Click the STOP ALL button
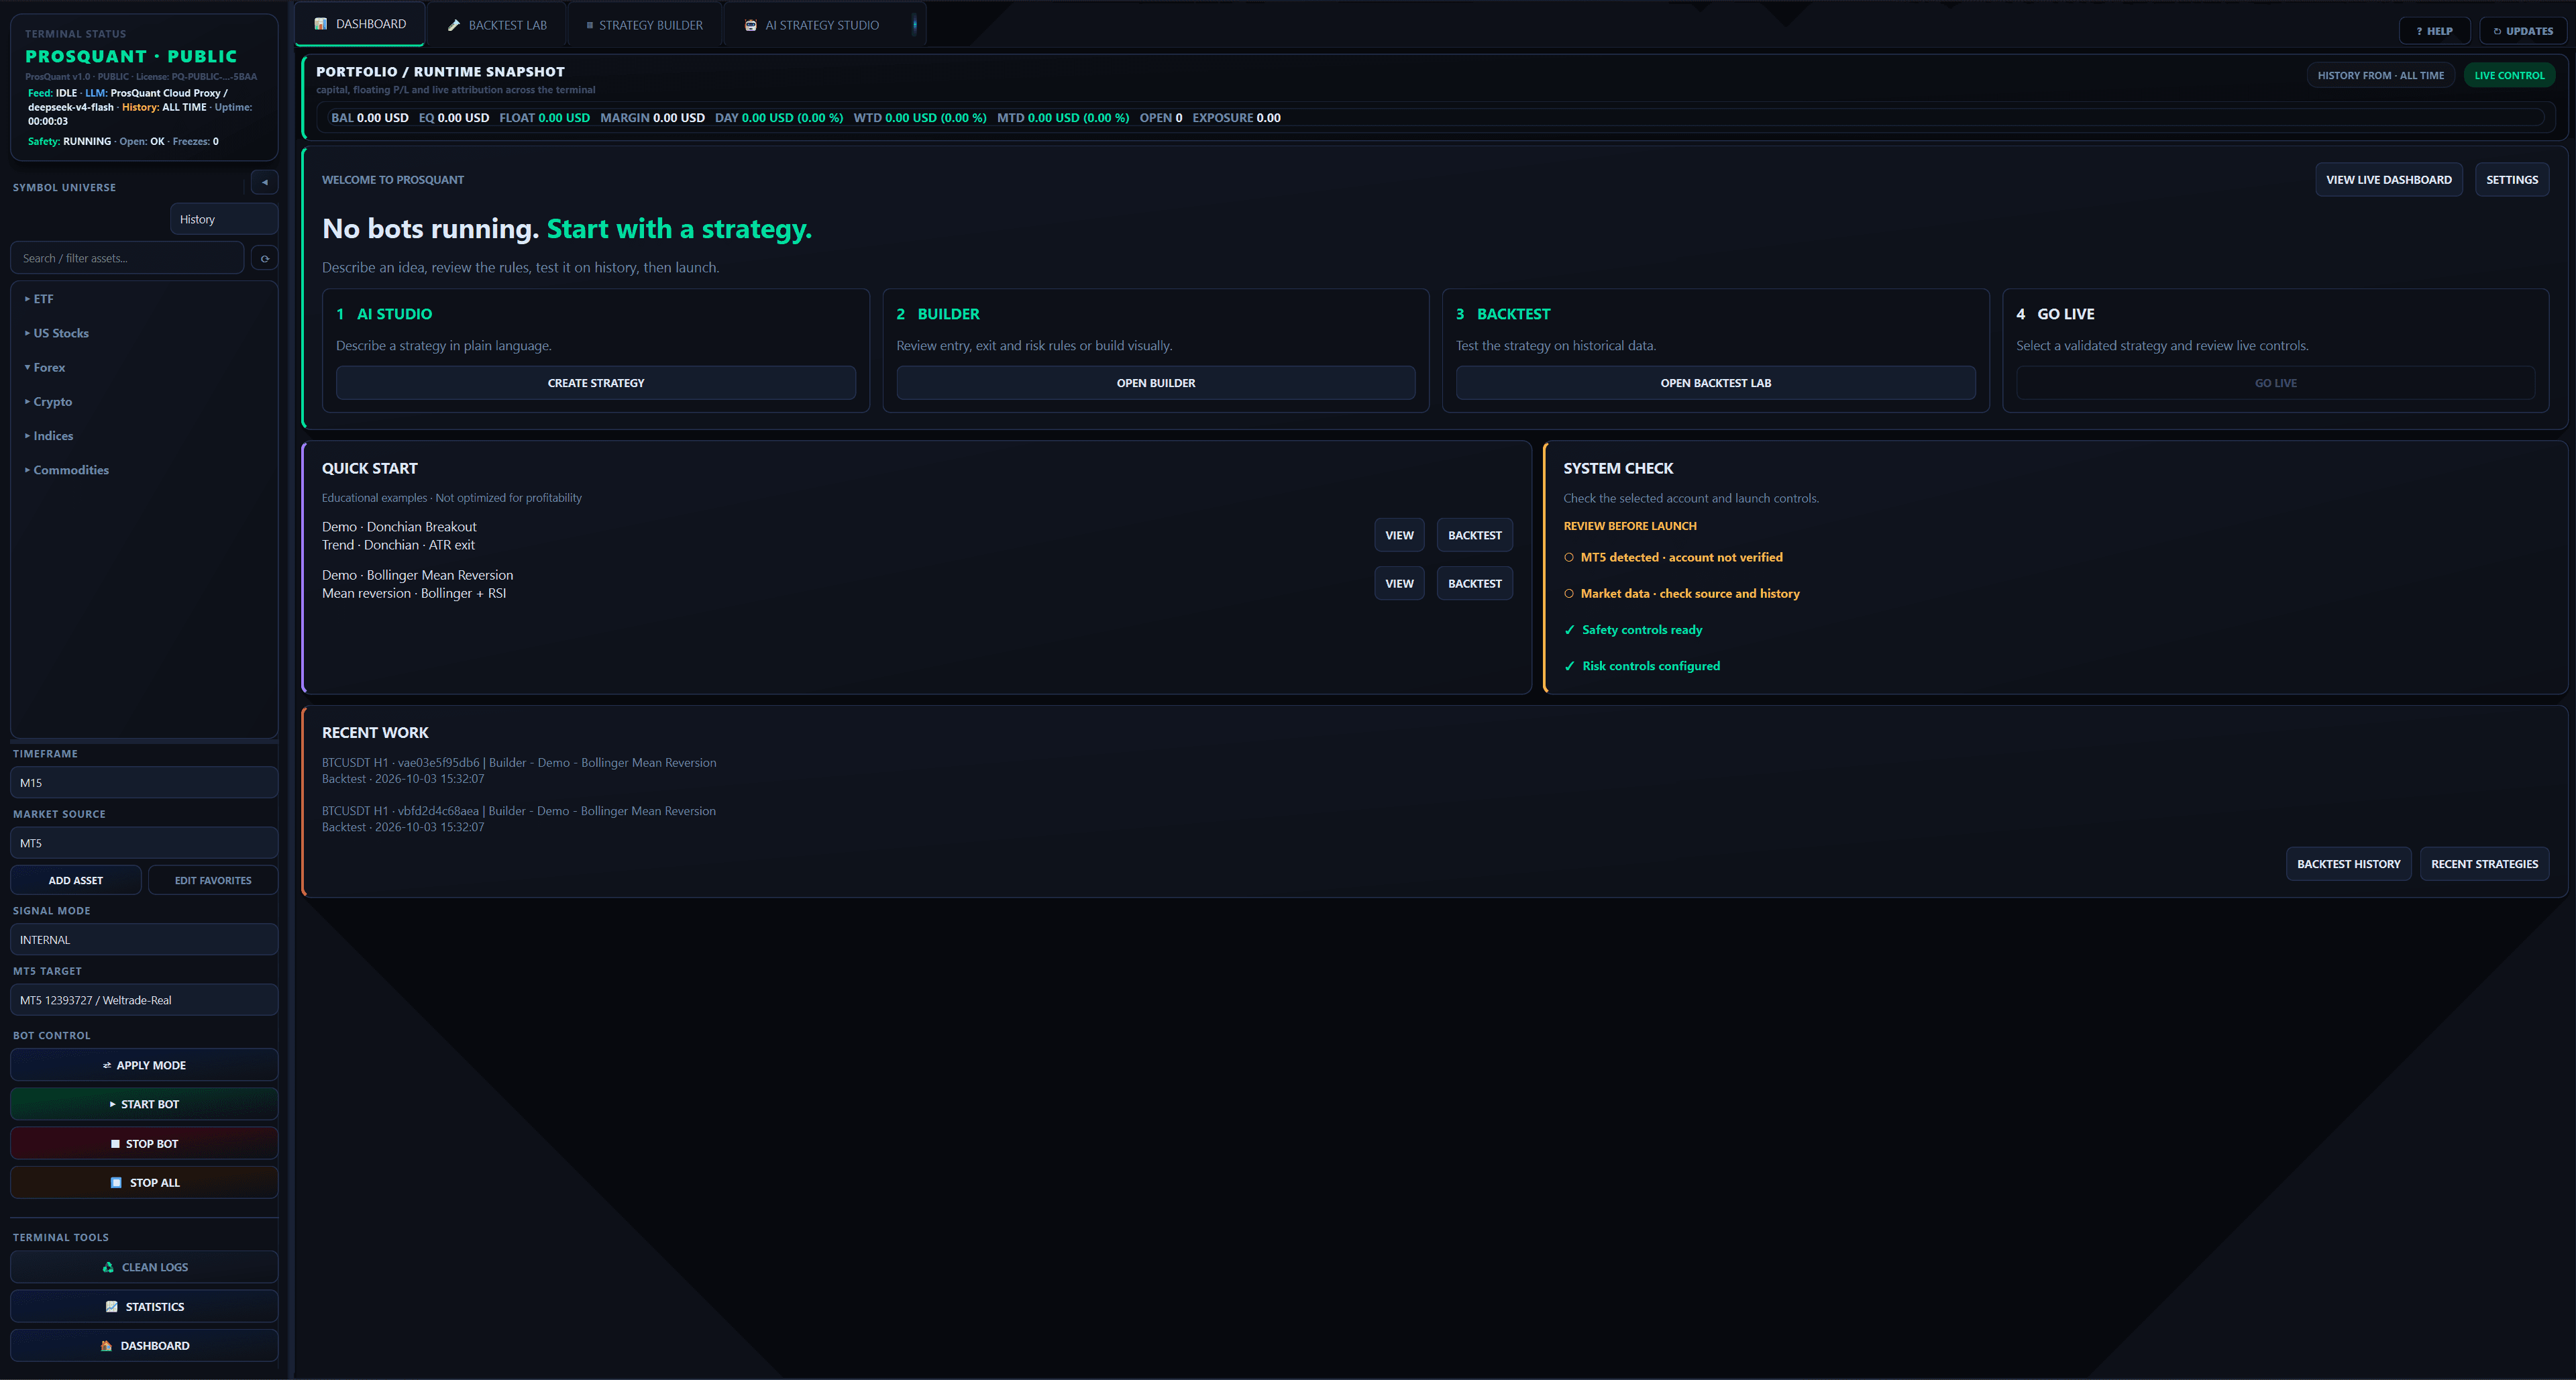 tap(144, 1183)
